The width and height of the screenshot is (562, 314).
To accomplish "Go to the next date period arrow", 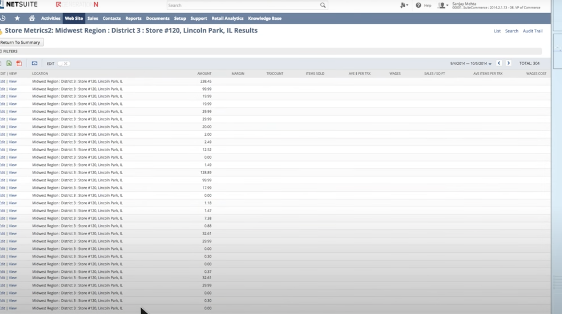I will (509, 63).
